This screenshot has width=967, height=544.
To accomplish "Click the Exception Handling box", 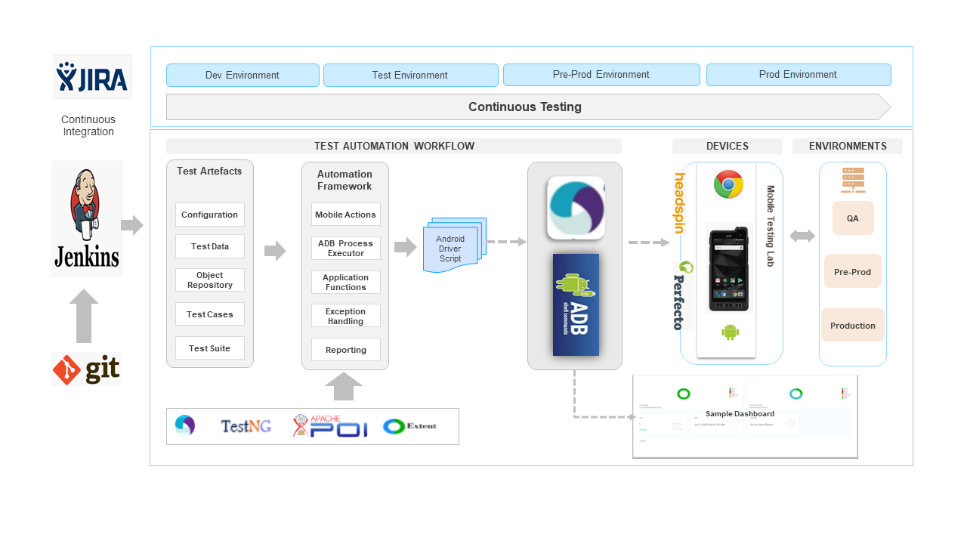I will (345, 316).
